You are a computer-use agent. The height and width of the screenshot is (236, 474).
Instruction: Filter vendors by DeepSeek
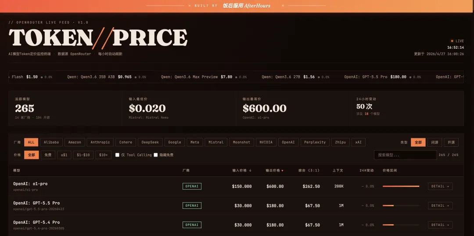click(x=151, y=142)
